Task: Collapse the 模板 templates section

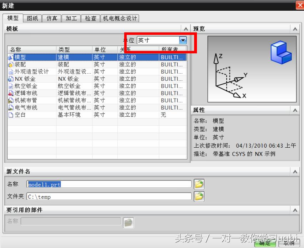Action: click(186, 28)
